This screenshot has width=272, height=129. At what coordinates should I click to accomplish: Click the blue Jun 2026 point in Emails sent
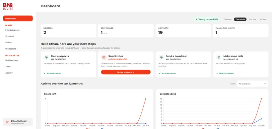[x=146, y=123]
